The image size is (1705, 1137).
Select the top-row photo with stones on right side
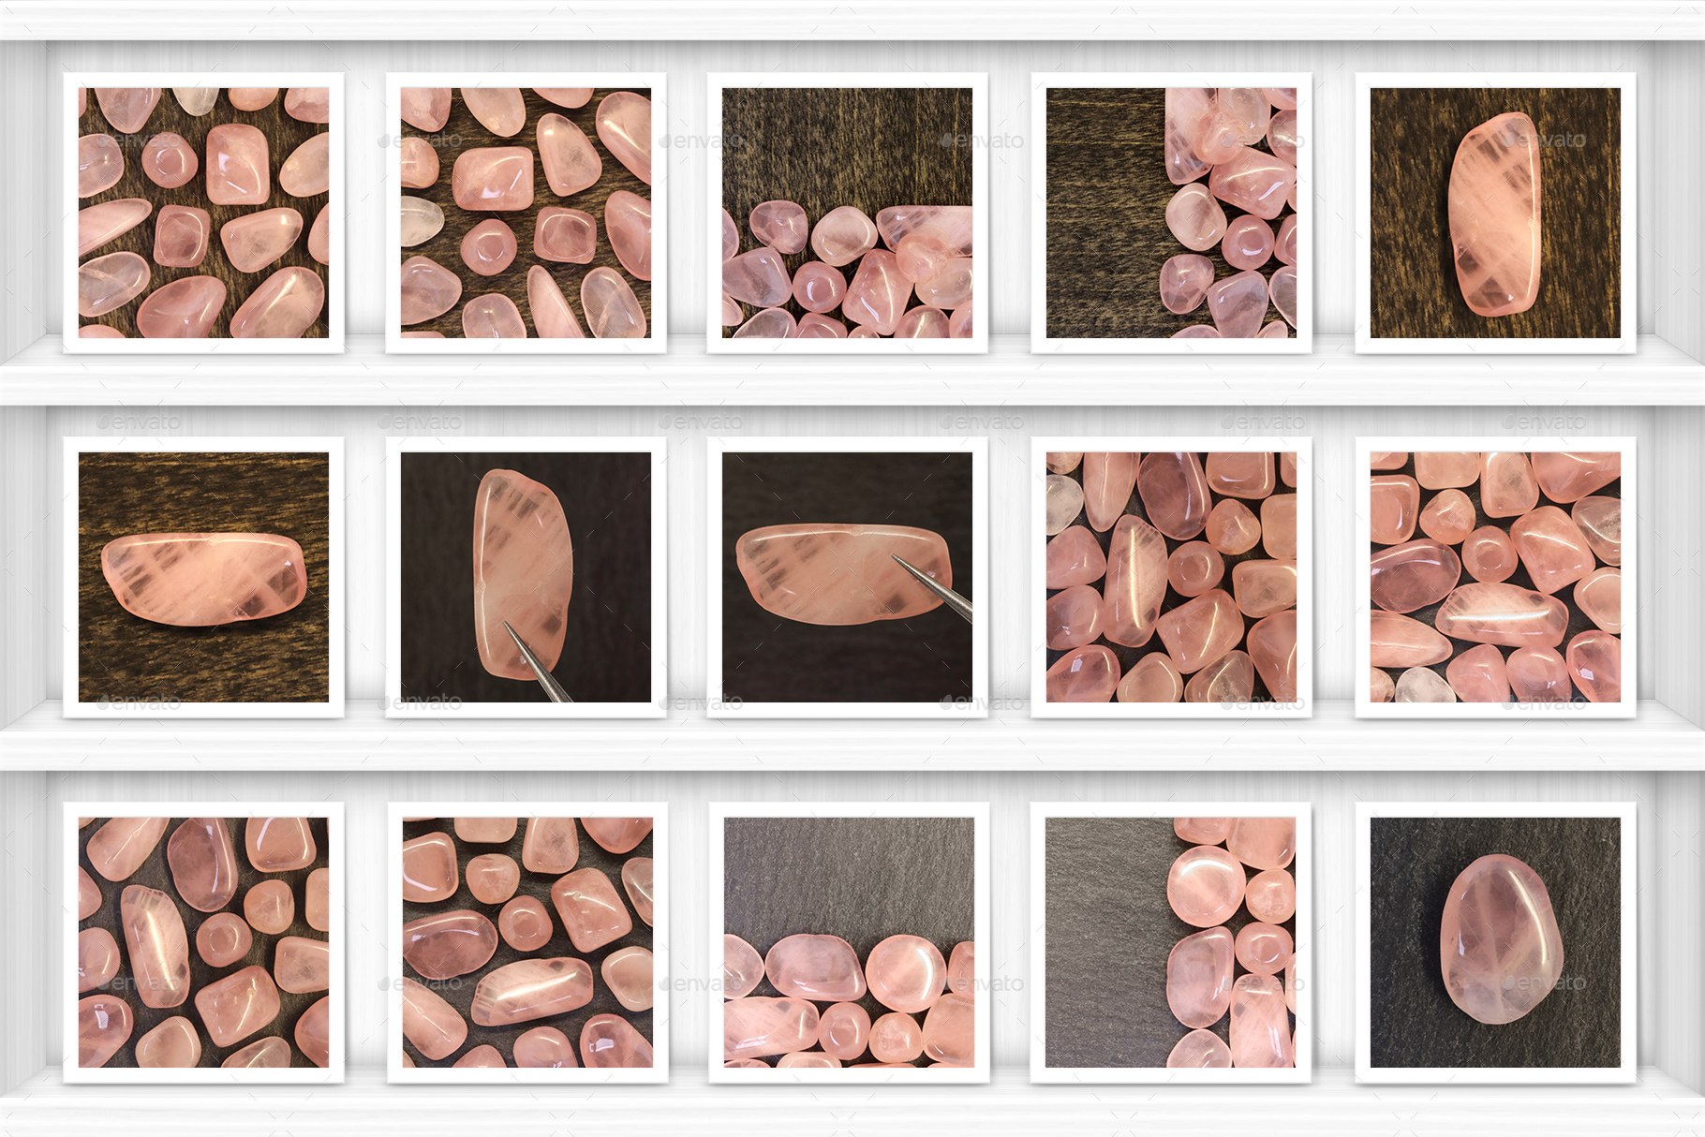click(1171, 213)
